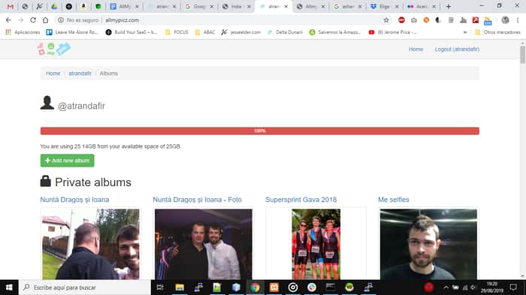This screenshot has height=295, width=526.
Task: Open the Build Your SaaS bookmark
Action: pyautogui.click(x=131, y=32)
